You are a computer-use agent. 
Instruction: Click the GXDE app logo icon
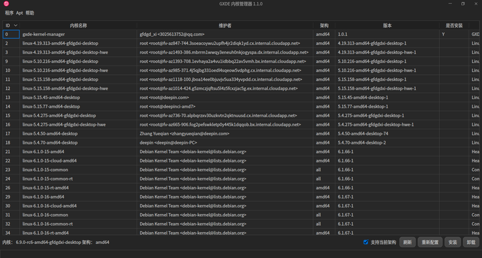6,4
